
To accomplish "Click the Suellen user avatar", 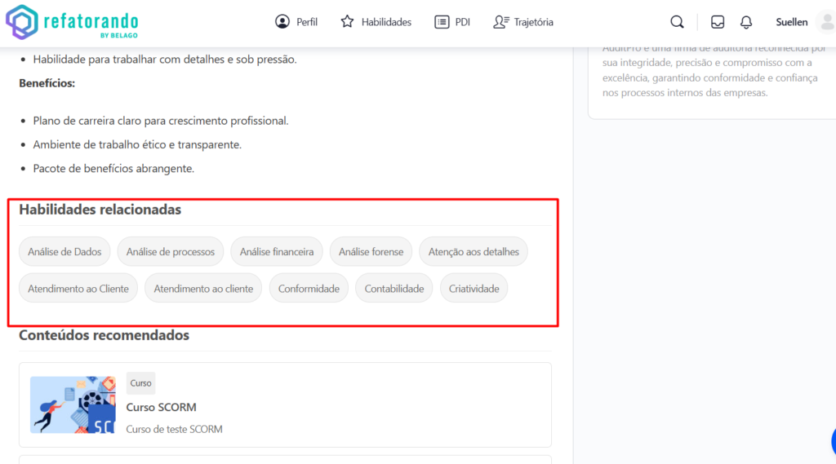I will (825, 22).
